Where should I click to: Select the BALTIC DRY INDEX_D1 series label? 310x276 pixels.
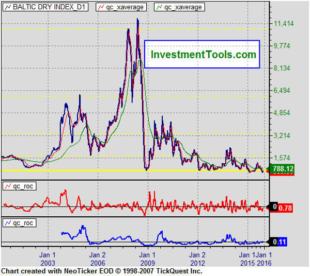50,7
